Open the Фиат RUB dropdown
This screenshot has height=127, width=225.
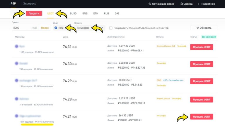63,28
